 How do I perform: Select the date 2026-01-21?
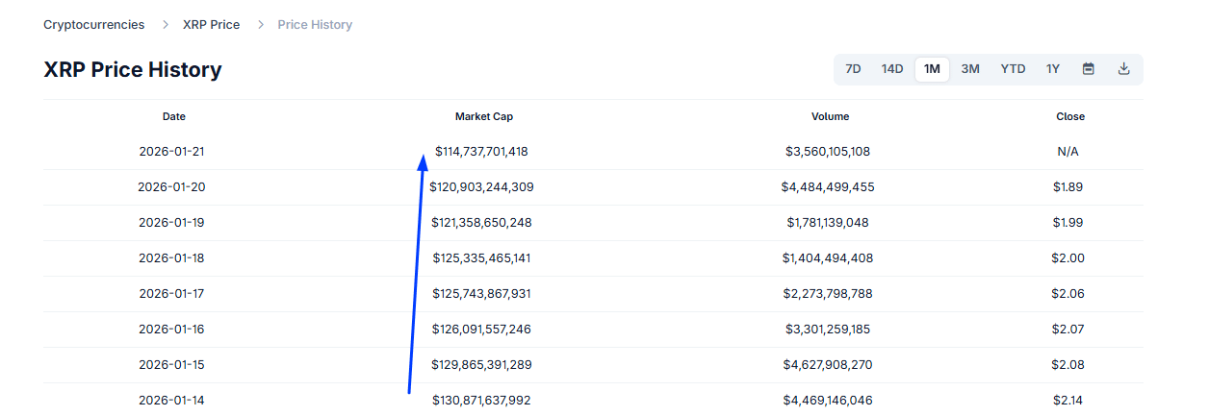(171, 152)
